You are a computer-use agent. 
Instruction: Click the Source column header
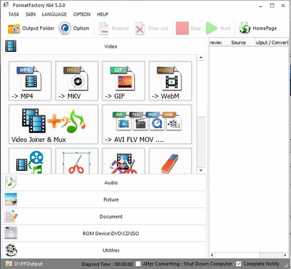coord(239,43)
